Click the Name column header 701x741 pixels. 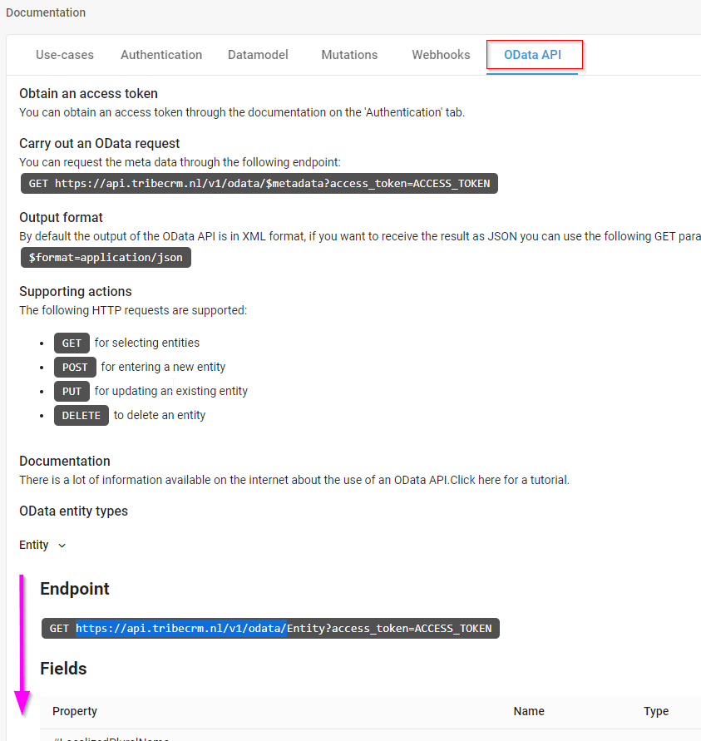529,711
